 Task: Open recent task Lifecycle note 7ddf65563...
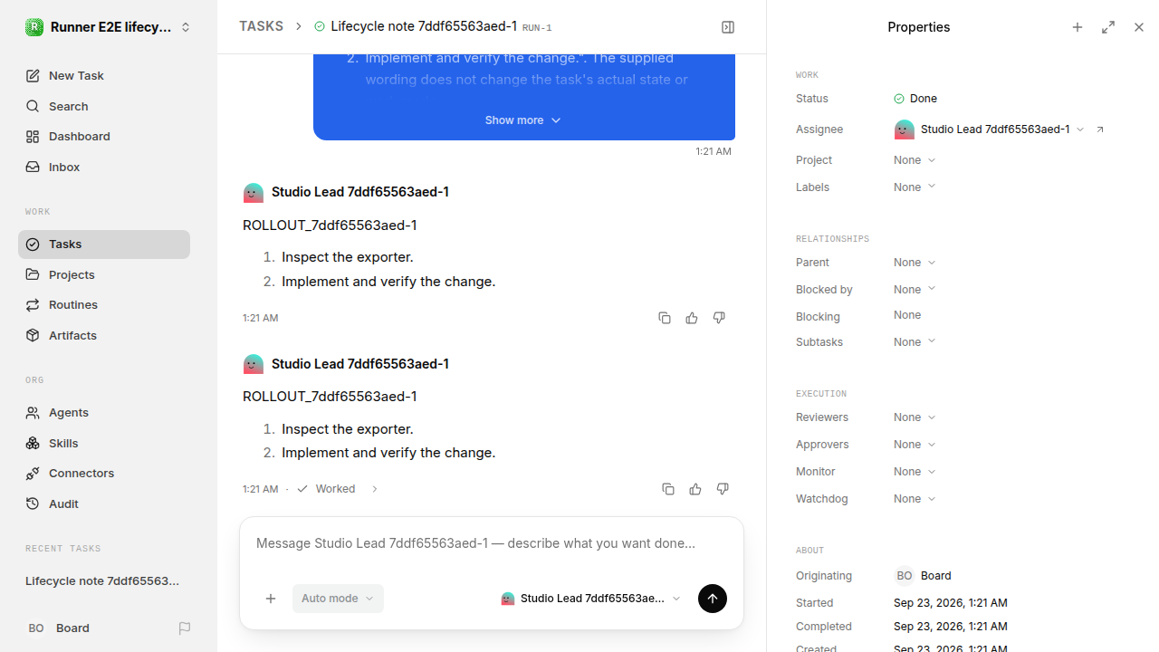[104, 580]
